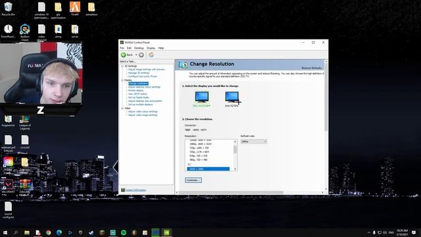Viewport: 421px width, 237px height.
Task: Select 576p, 720 × 576 resolution
Action: pyautogui.click(x=199, y=156)
